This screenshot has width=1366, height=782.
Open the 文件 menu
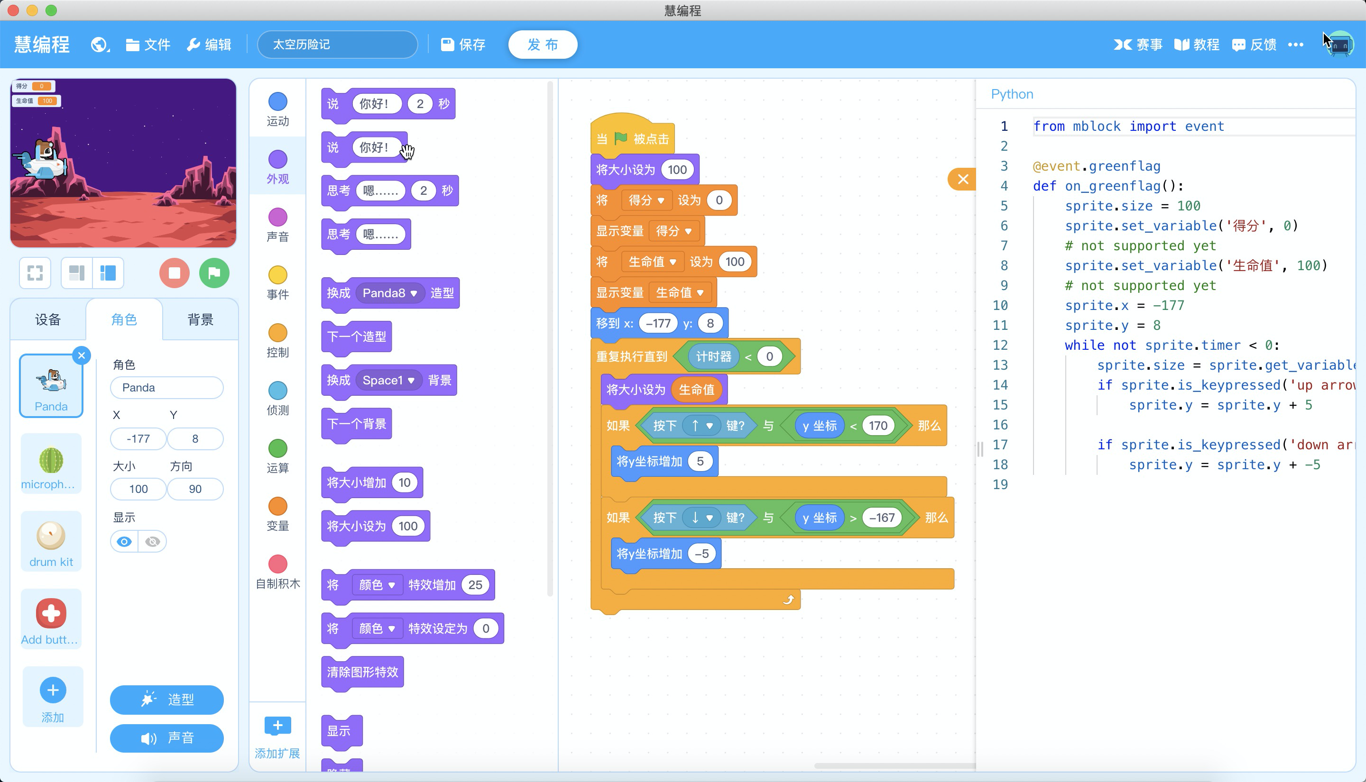coord(148,45)
